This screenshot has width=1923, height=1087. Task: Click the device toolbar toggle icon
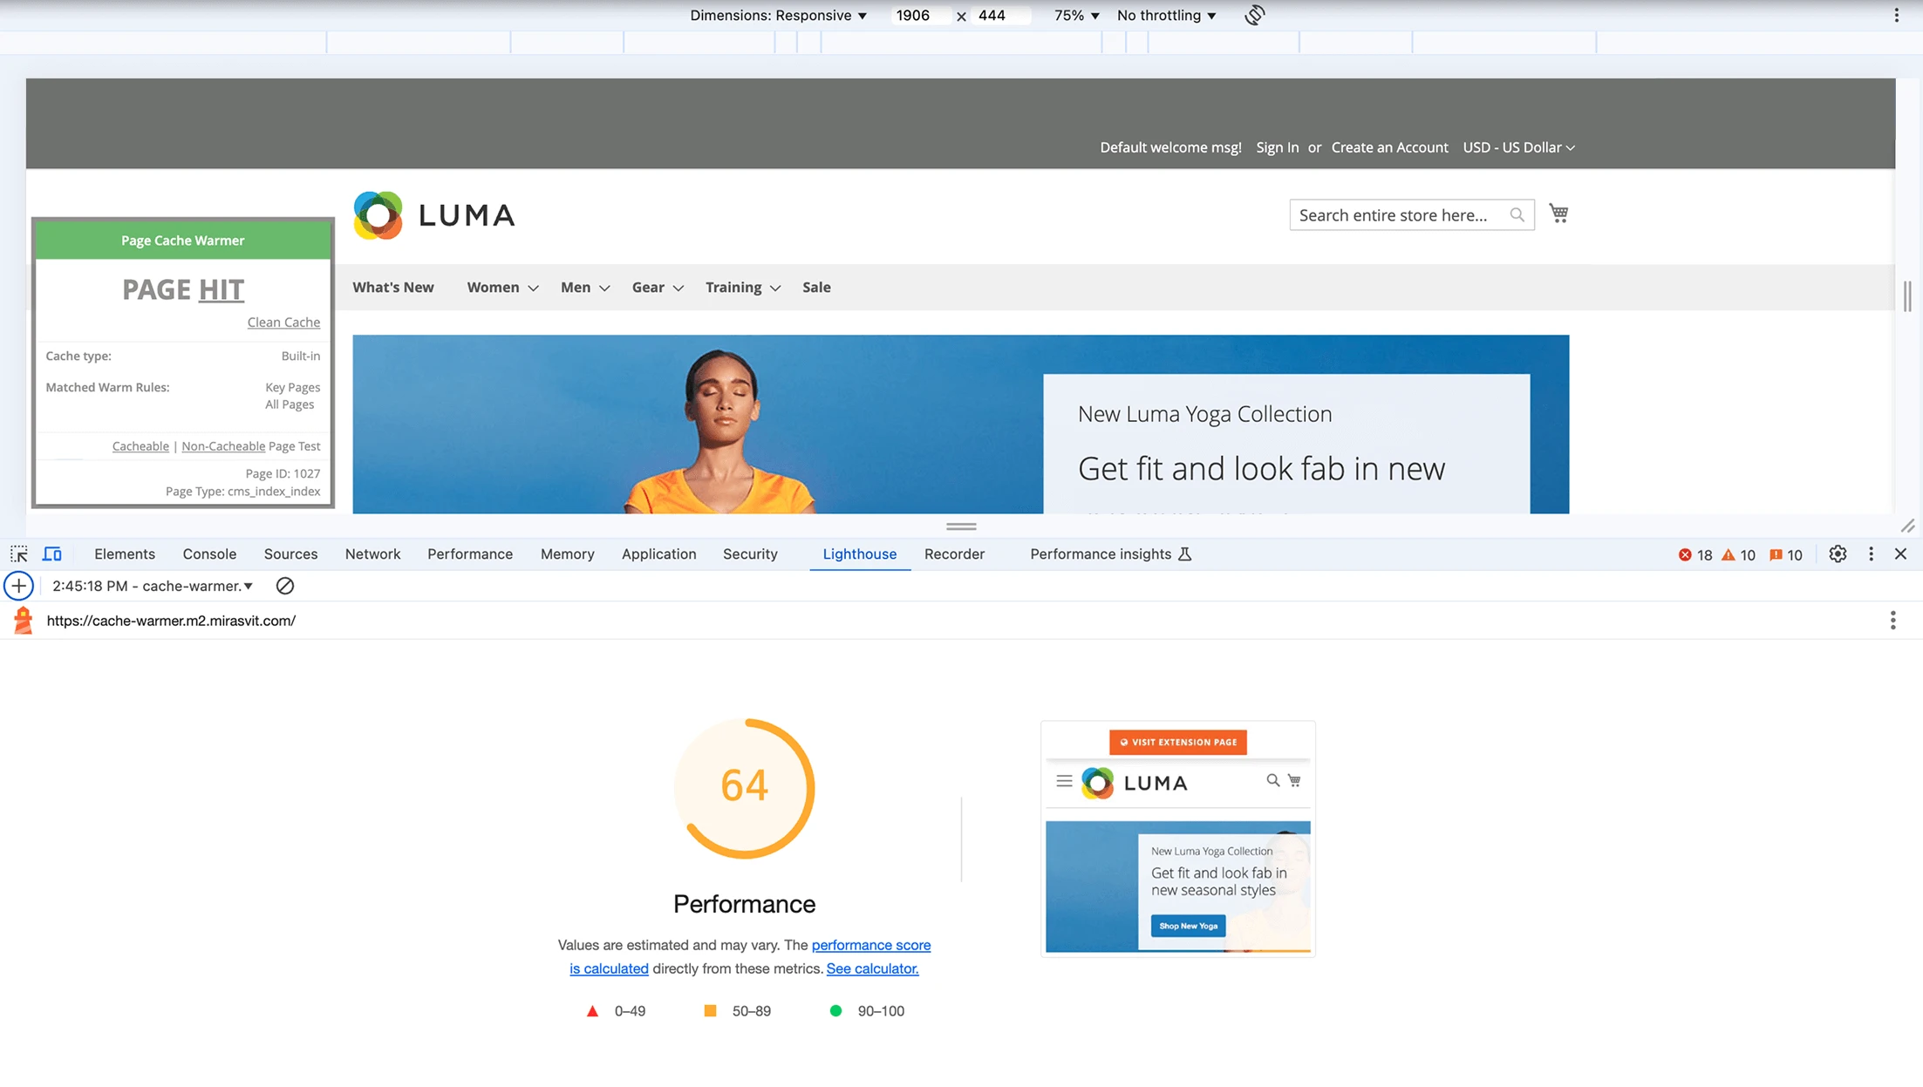click(51, 552)
